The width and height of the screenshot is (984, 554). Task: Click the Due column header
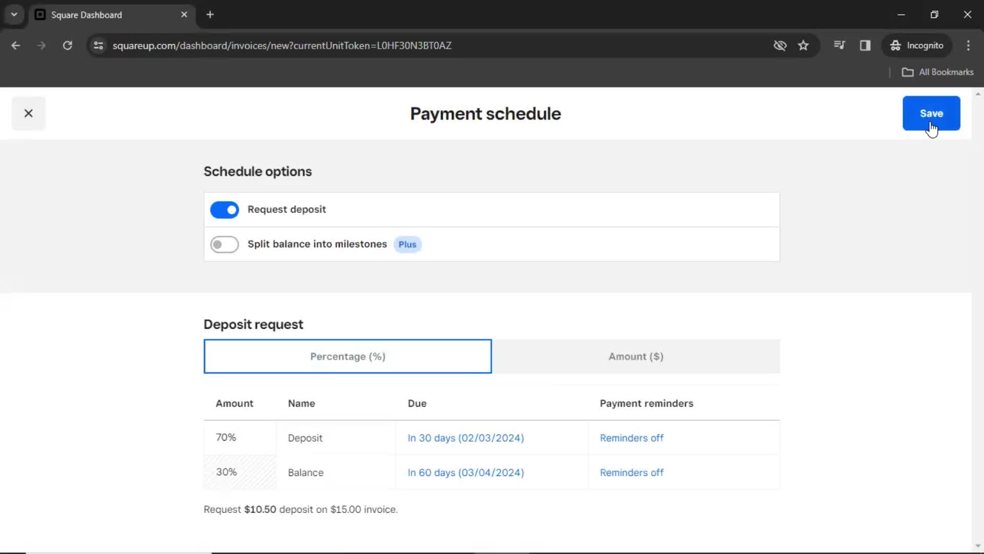[417, 404]
